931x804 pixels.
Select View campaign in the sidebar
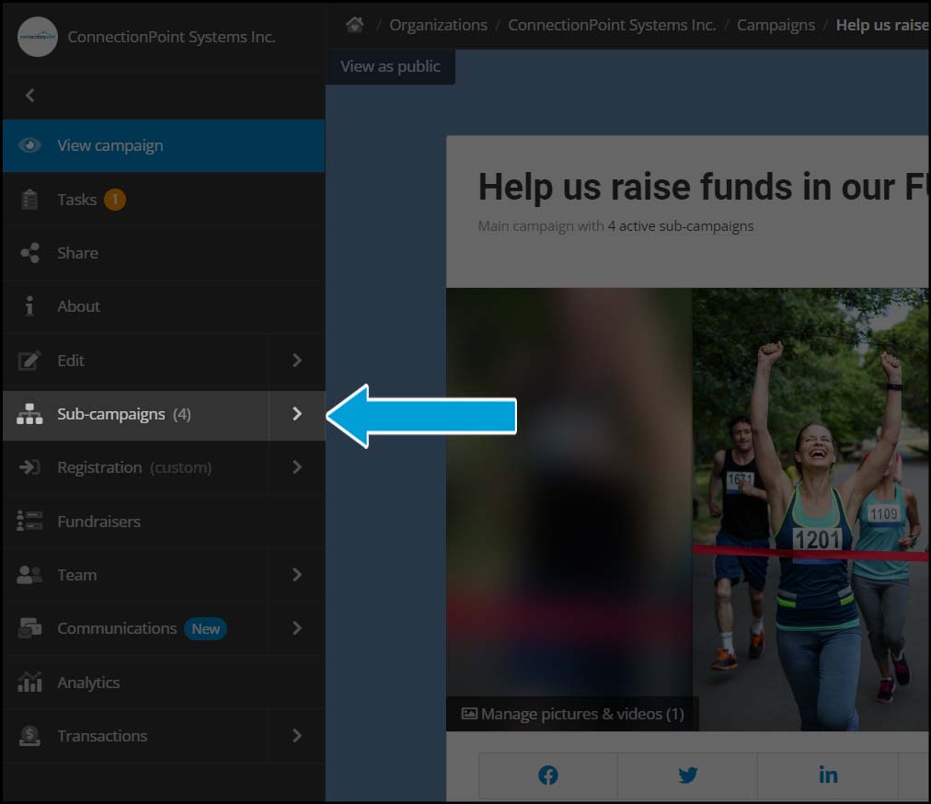tap(110, 145)
